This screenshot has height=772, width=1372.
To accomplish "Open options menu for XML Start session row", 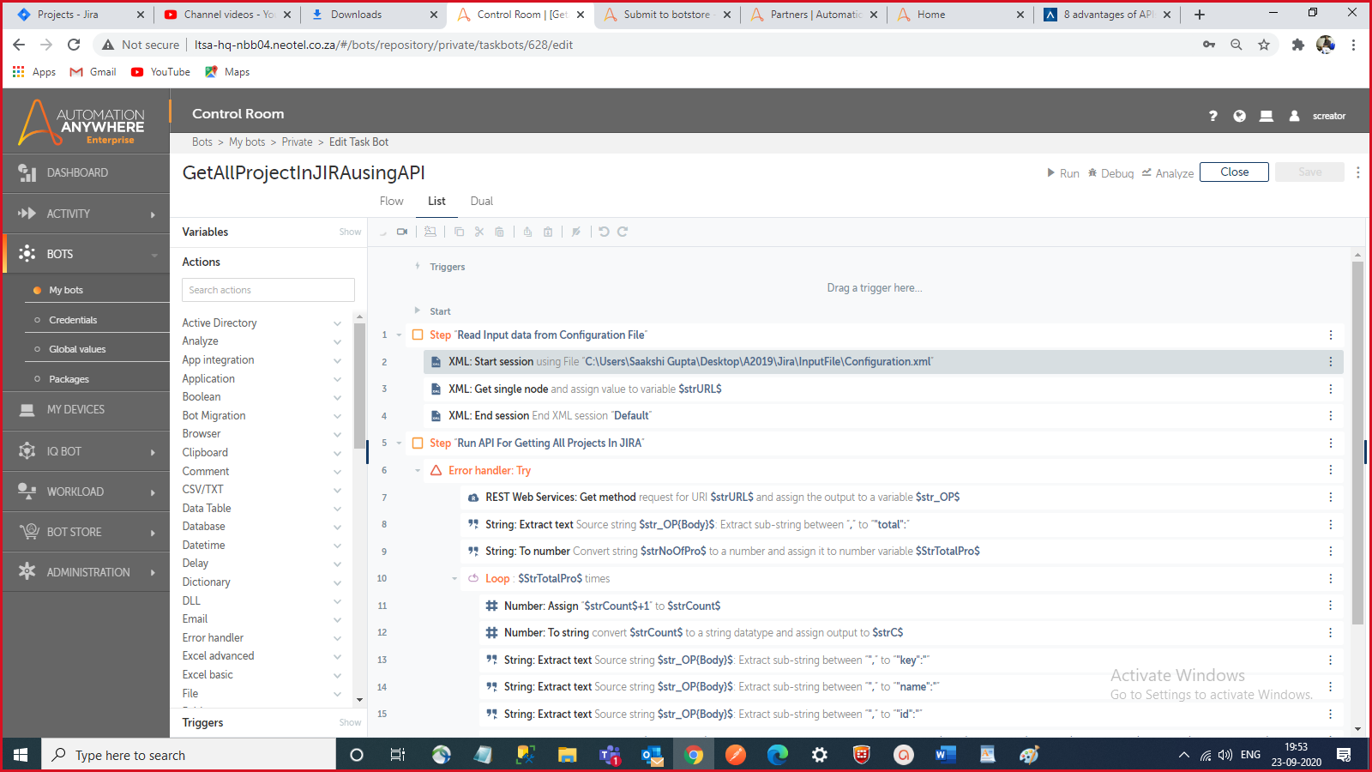I will point(1330,362).
